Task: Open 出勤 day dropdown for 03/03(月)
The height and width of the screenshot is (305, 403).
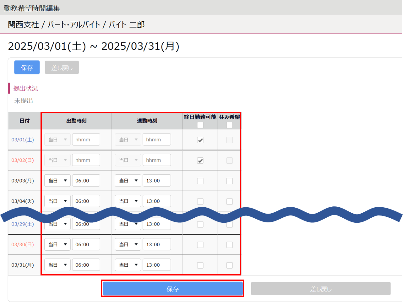Action: (x=57, y=181)
